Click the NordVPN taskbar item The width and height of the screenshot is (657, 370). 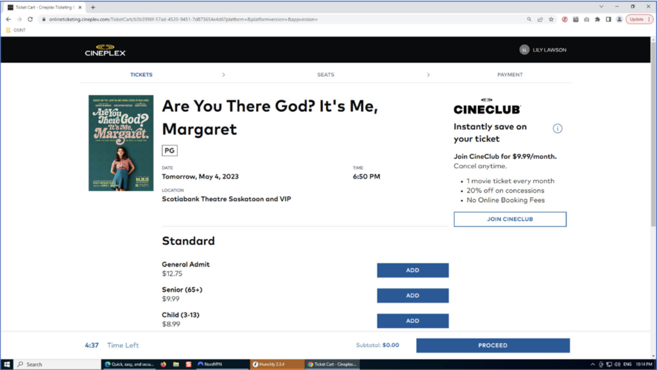point(210,364)
